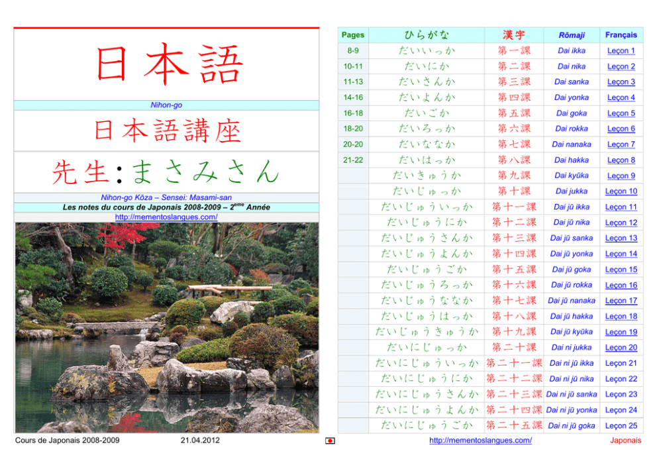Click the large red 日本語 title
This screenshot has height=465, width=657.
click(x=170, y=64)
